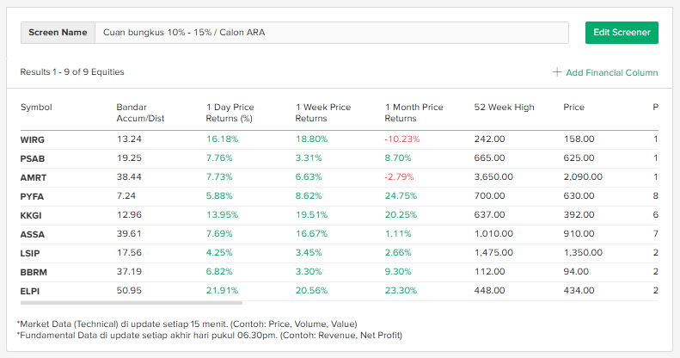The image size is (680, 358).
Task: Open the PSAB stock symbol
Action: click(33, 158)
